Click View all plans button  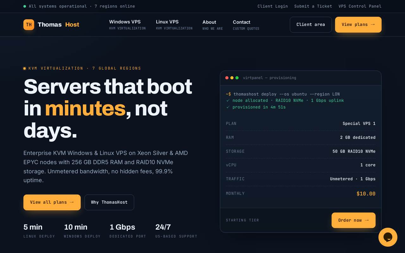coord(52,202)
